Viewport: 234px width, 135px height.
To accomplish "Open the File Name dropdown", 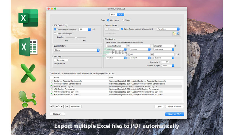I will coord(116,49).
